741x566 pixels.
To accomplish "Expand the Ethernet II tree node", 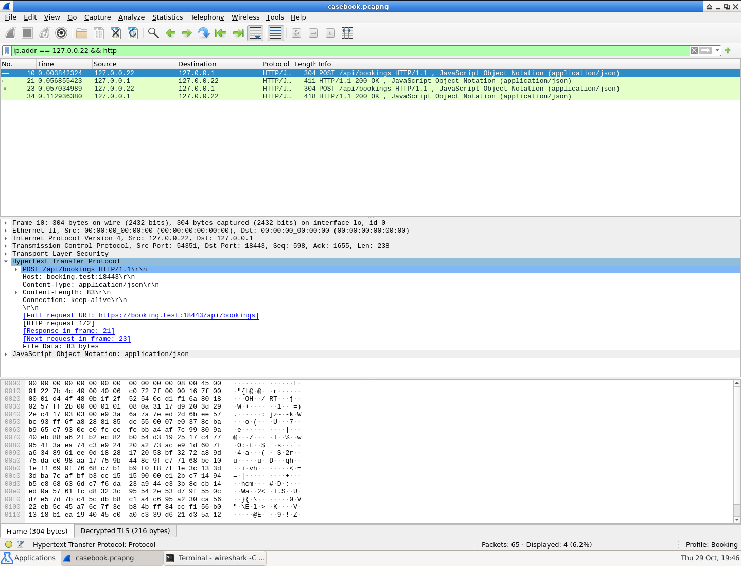I will tap(6, 231).
